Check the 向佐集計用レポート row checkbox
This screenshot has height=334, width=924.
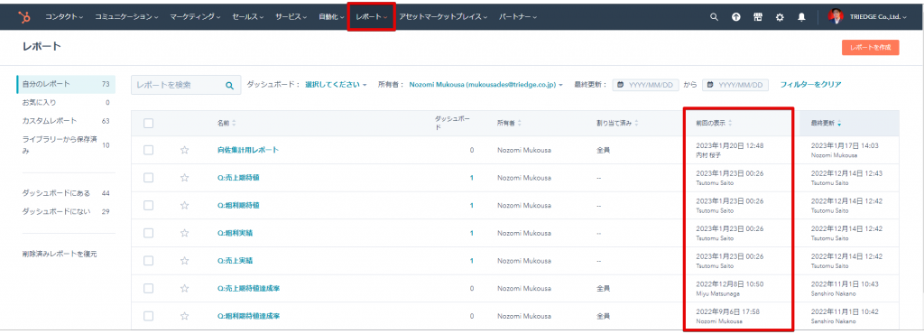[x=149, y=150]
